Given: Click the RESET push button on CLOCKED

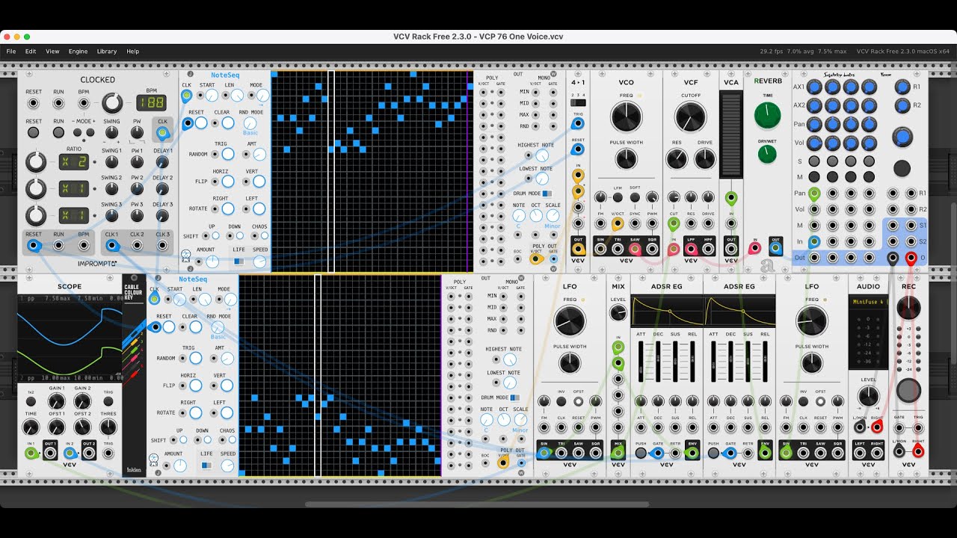Looking at the screenshot, I should pyautogui.click(x=34, y=132).
